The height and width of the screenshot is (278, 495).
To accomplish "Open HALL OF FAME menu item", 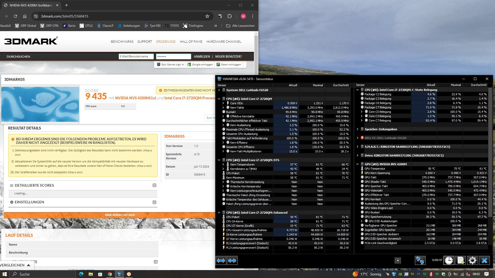I will [191, 41].
